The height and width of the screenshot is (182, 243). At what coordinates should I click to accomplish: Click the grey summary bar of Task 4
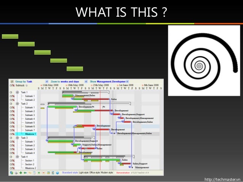point(109,157)
